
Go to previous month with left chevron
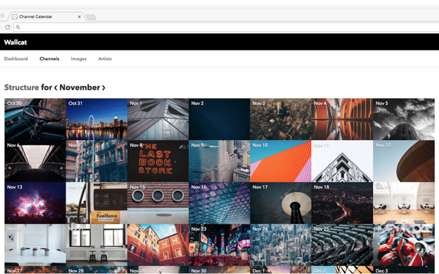coord(56,88)
